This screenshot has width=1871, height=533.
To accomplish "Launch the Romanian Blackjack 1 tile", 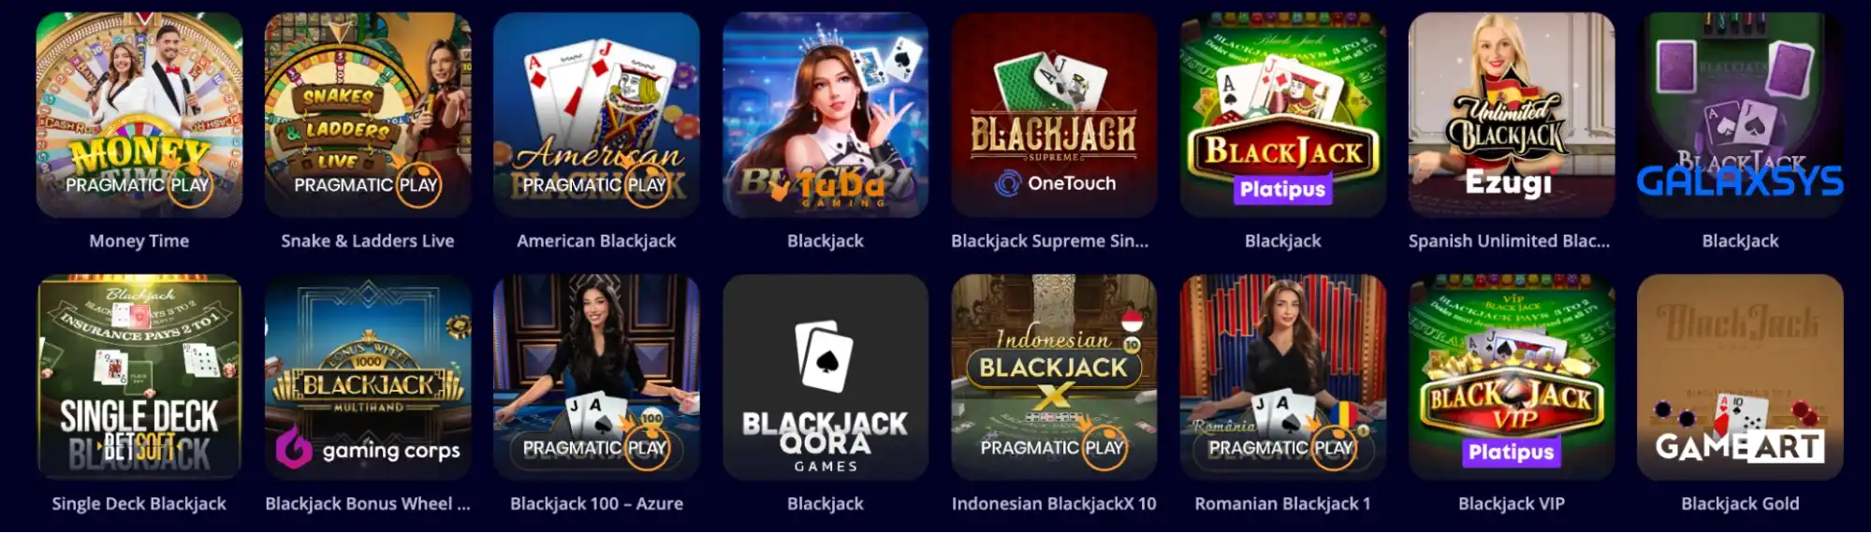I will coord(1283,378).
